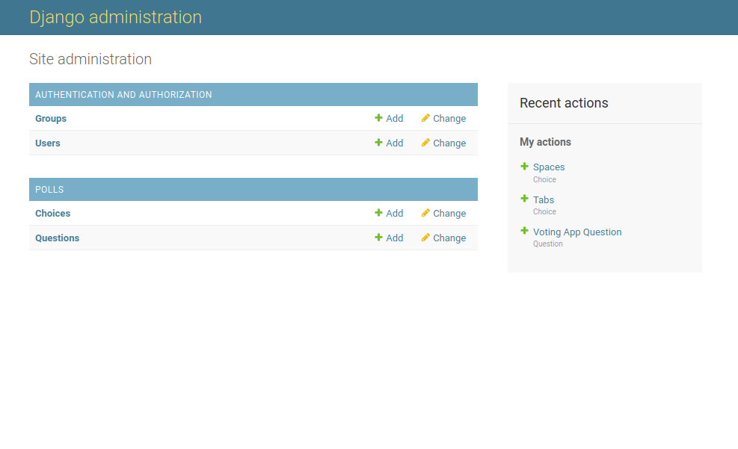Image resolution: width=738 pixels, height=449 pixels.
Task: Open the Choices model link
Action: point(52,214)
